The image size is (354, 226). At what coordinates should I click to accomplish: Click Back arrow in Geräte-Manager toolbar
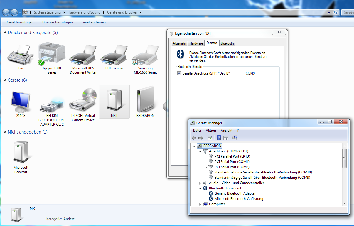click(x=194, y=138)
